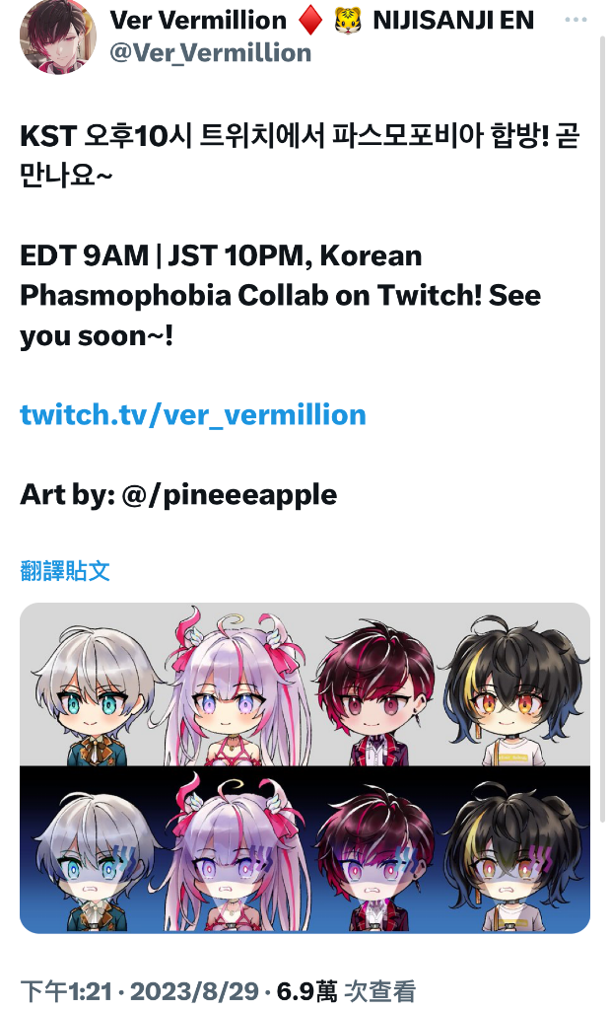Open the 6.9萬 次查看 view count
Screen dimensions: 610x1010
click(x=346, y=991)
